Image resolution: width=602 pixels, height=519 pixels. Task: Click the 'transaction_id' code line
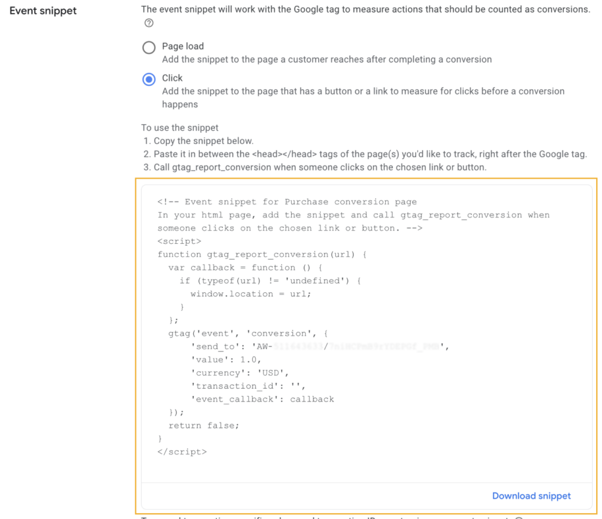pos(248,386)
